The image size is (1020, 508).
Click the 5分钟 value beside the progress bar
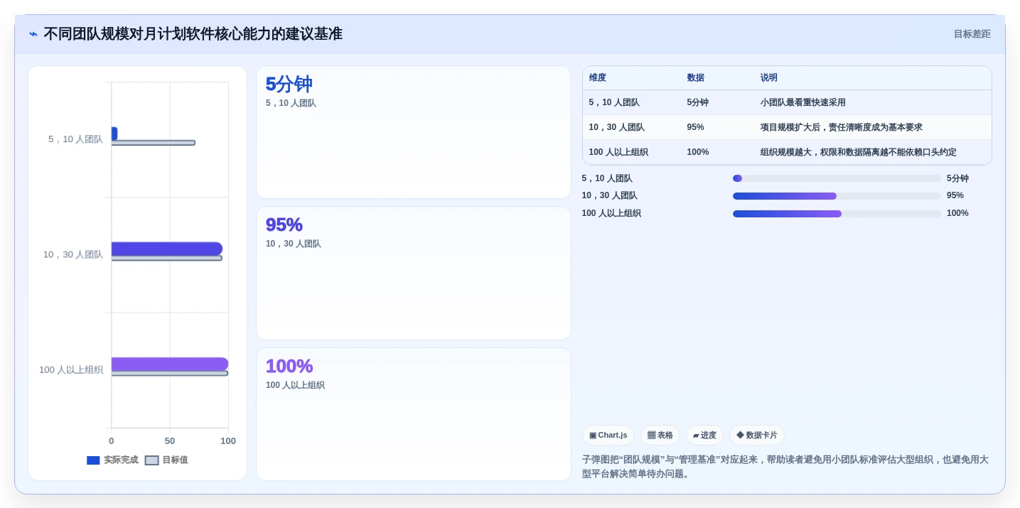[x=957, y=179]
